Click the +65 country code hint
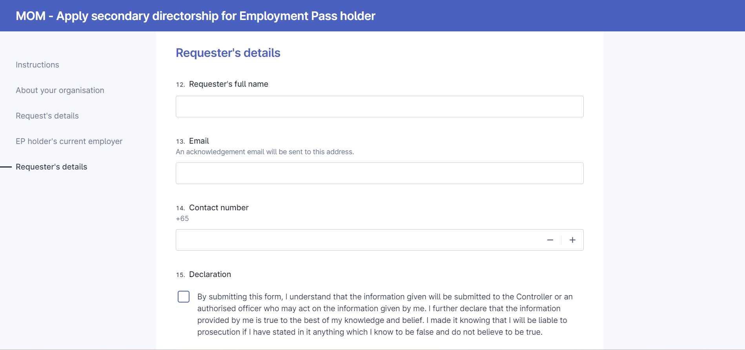This screenshot has width=745, height=350. click(182, 219)
